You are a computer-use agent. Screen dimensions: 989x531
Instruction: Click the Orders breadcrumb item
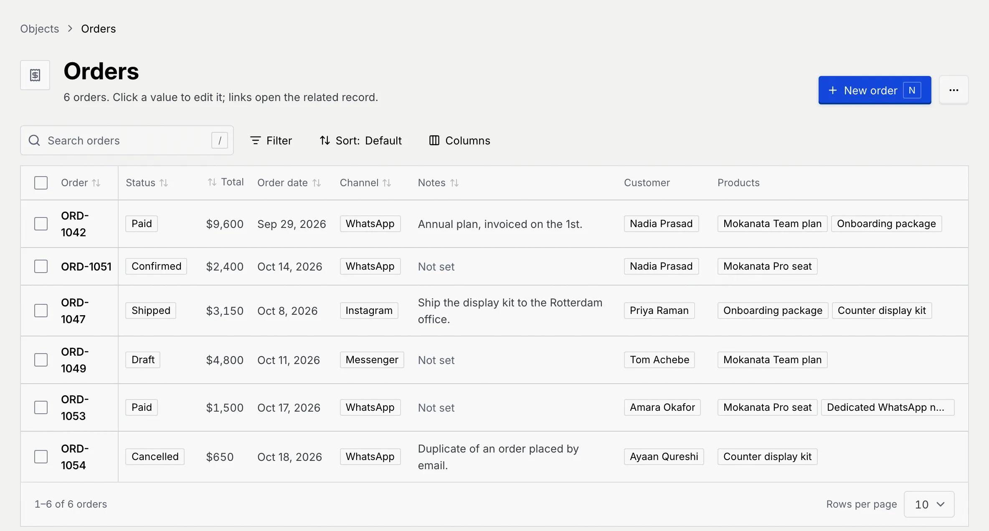[x=99, y=28]
